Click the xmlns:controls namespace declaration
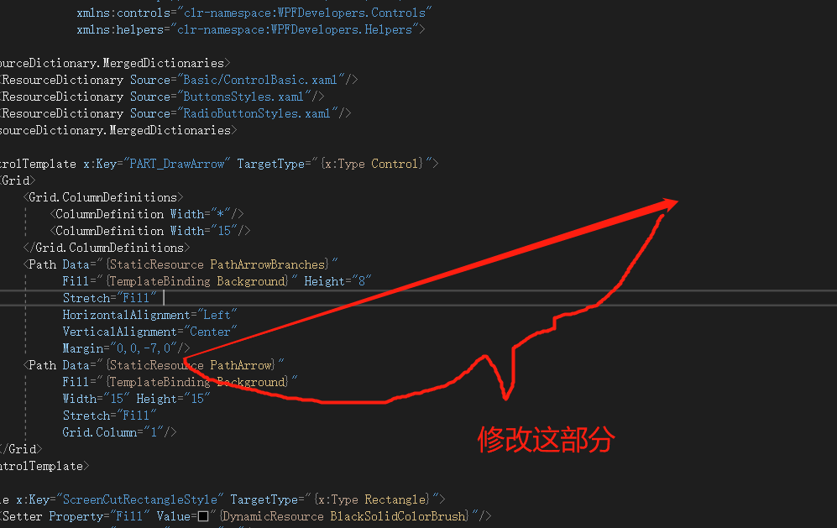 (x=254, y=13)
